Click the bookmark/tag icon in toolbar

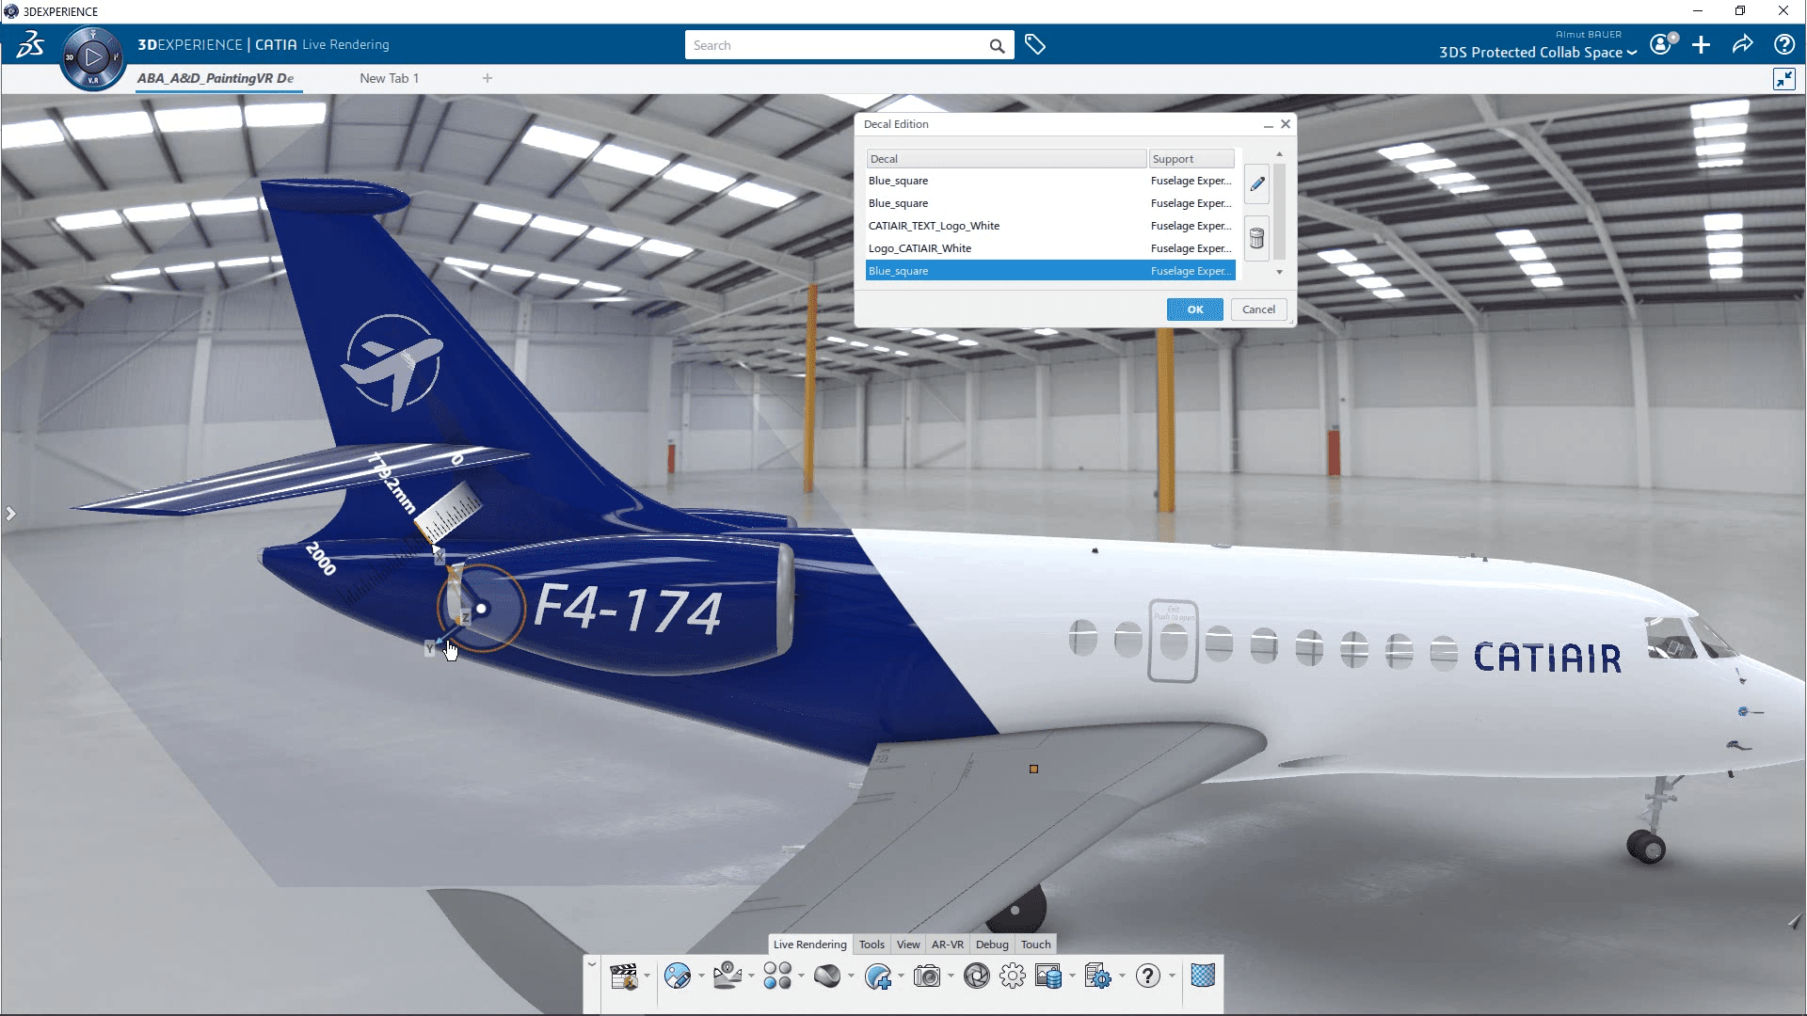tap(1035, 44)
